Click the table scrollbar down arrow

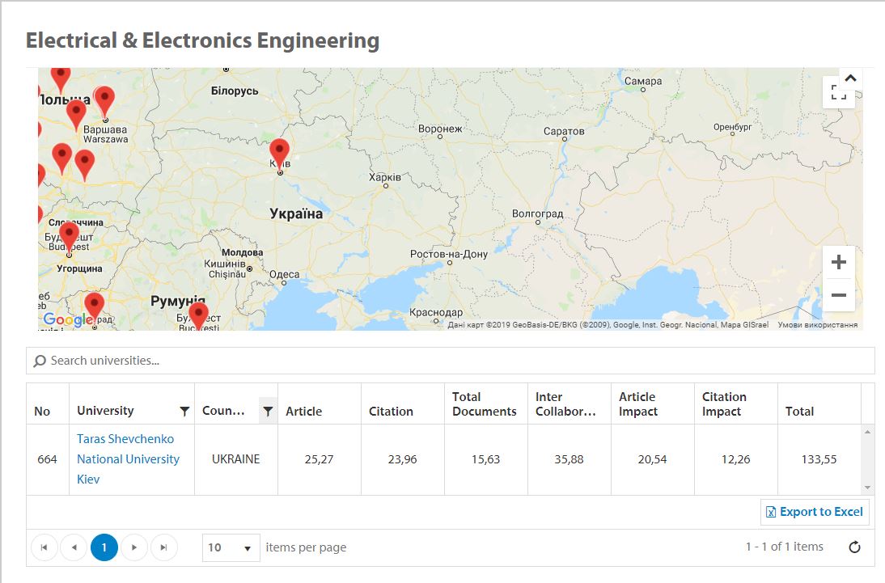(x=867, y=488)
